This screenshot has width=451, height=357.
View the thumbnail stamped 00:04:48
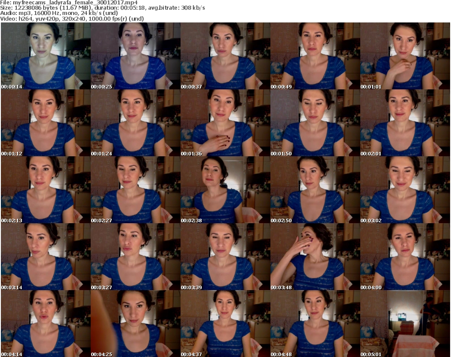[x=315, y=324]
